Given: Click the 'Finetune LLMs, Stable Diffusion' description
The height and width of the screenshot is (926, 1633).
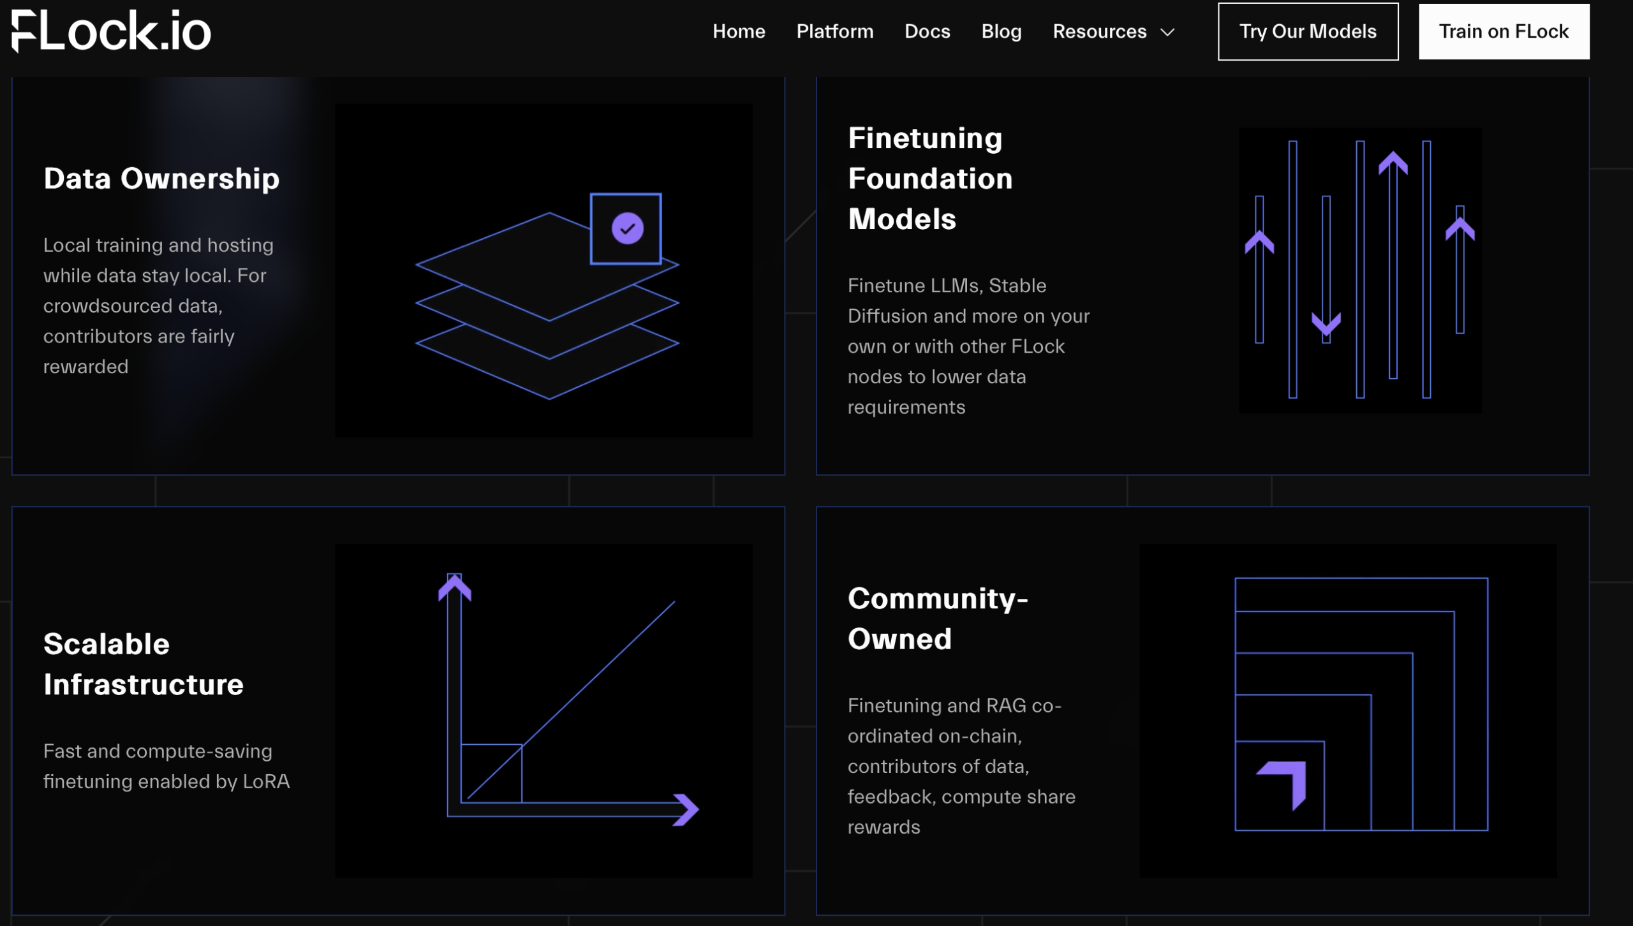Looking at the screenshot, I should tap(968, 346).
